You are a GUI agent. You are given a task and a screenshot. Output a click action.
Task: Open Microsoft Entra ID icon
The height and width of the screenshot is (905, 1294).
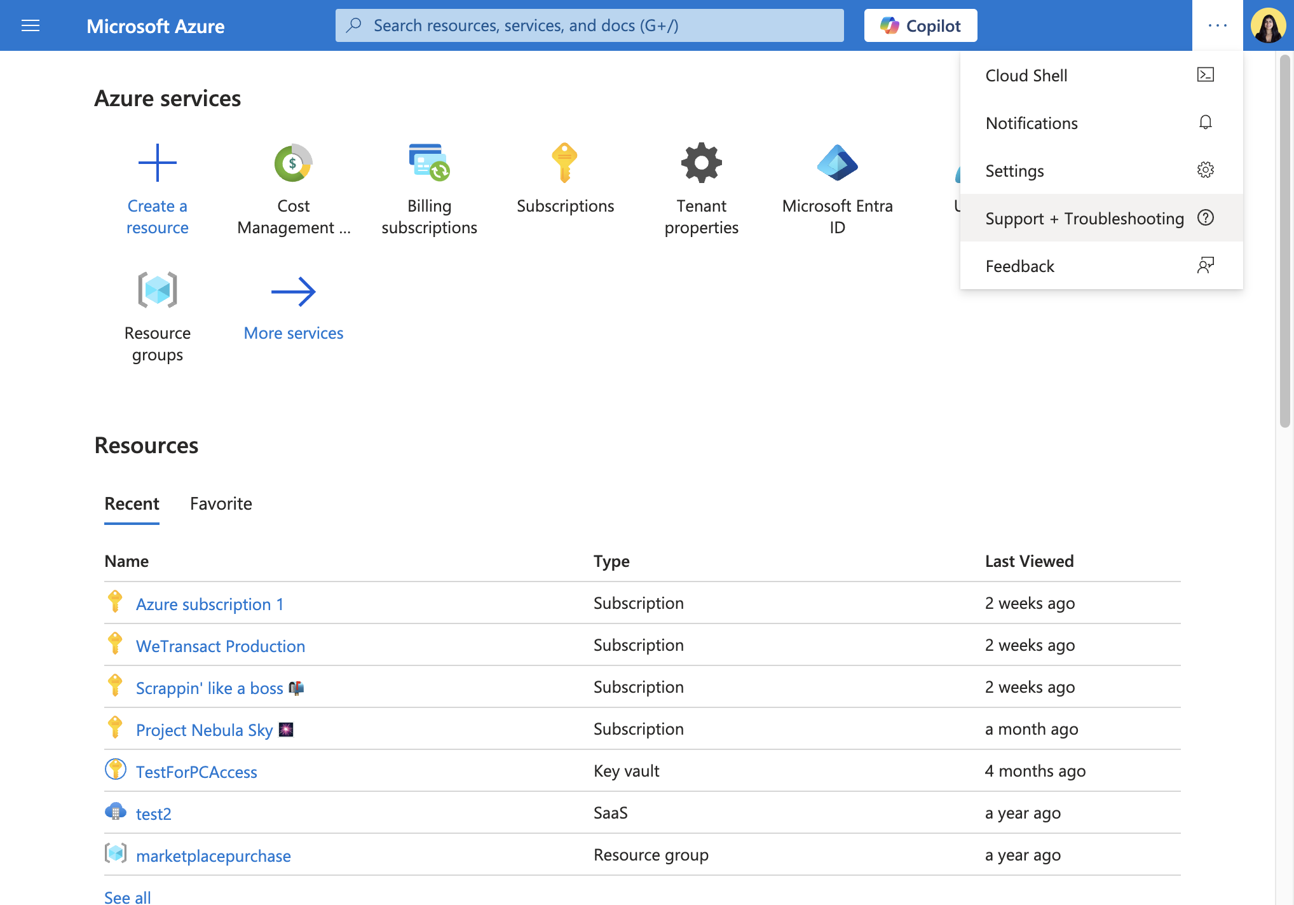coord(837,163)
